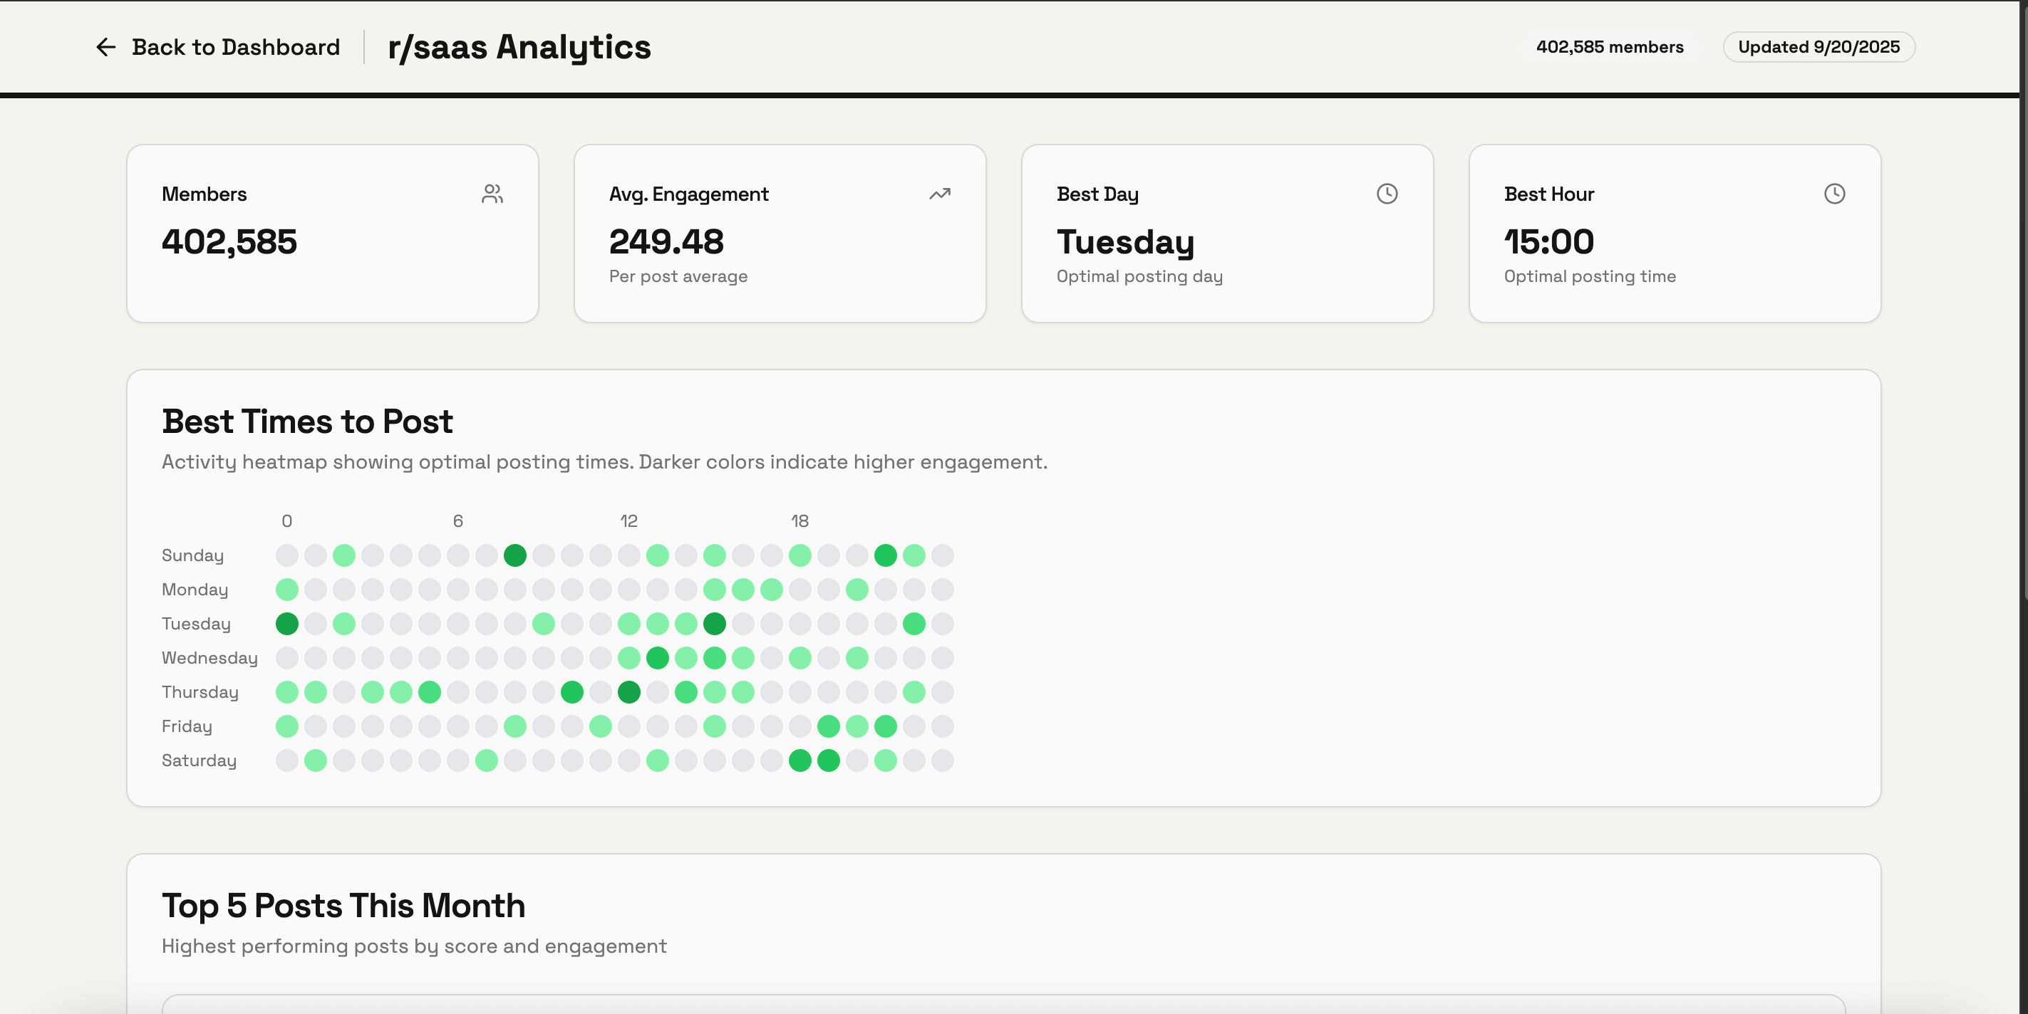Click the Best Day Tuesday card
2028x1014 pixels.
[1226, 234]
